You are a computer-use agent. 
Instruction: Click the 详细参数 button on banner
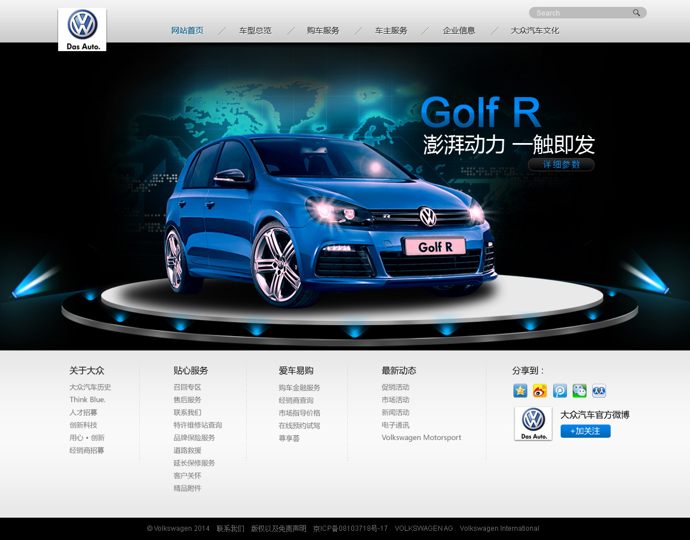click(561, 165)
